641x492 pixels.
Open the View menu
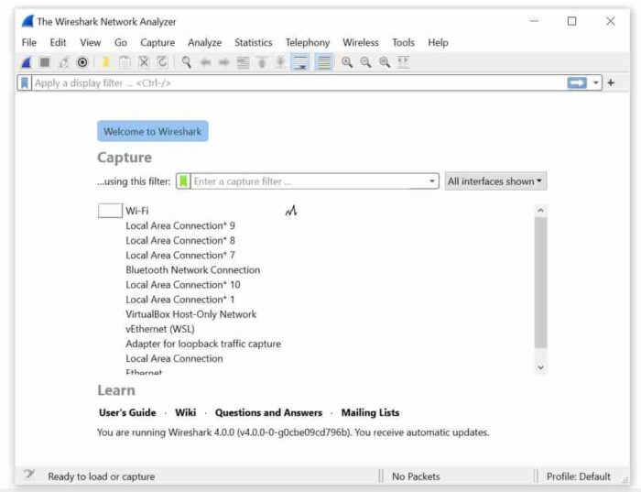[x=91, y=42]
